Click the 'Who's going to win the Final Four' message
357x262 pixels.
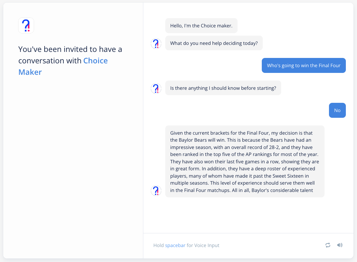pyautogui.click(x=304, y=66)
